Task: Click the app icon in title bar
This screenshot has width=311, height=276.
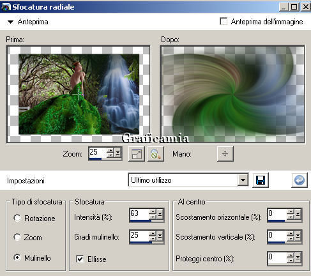Action: pos(6,7)
